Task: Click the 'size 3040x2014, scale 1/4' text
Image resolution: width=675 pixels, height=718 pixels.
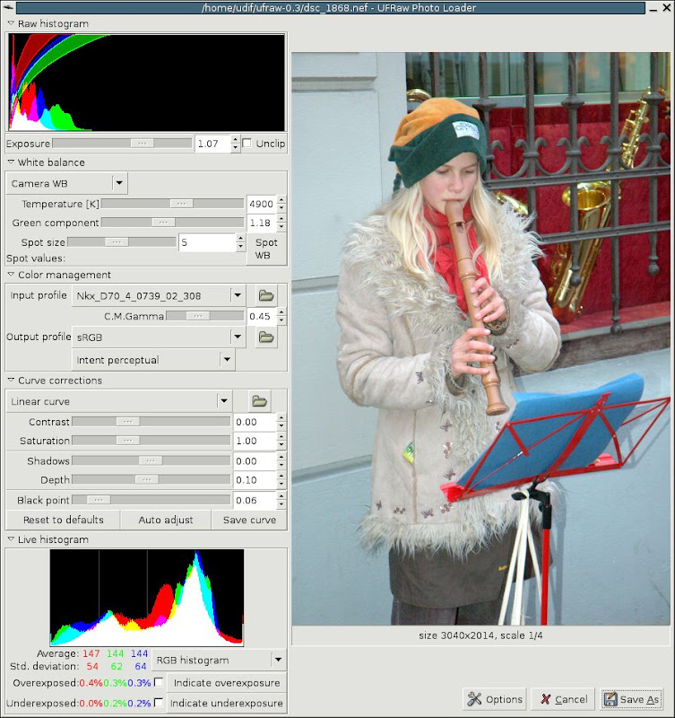Action: point(480,635)
